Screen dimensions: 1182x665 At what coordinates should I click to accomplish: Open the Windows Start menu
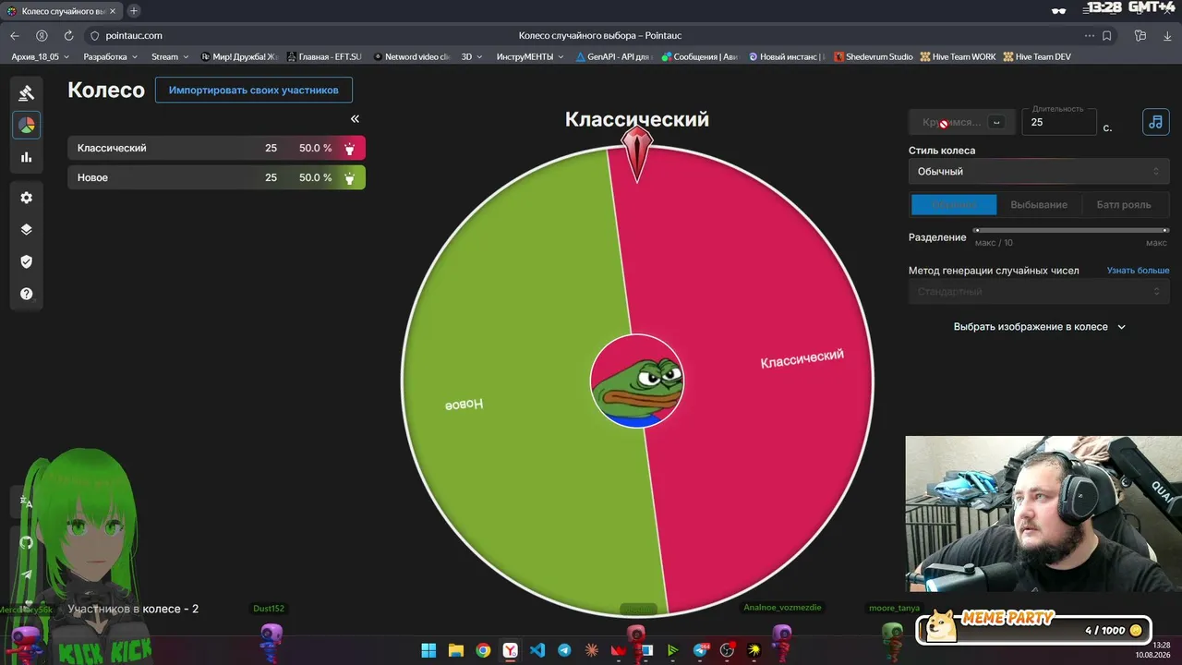[428, 650]
